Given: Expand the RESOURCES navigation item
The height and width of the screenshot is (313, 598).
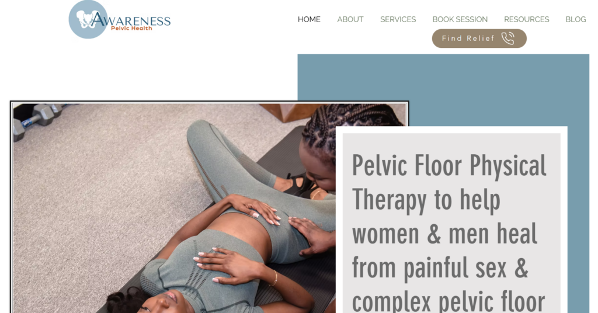Looking at the screenshot, I should [x=526, y=19].
